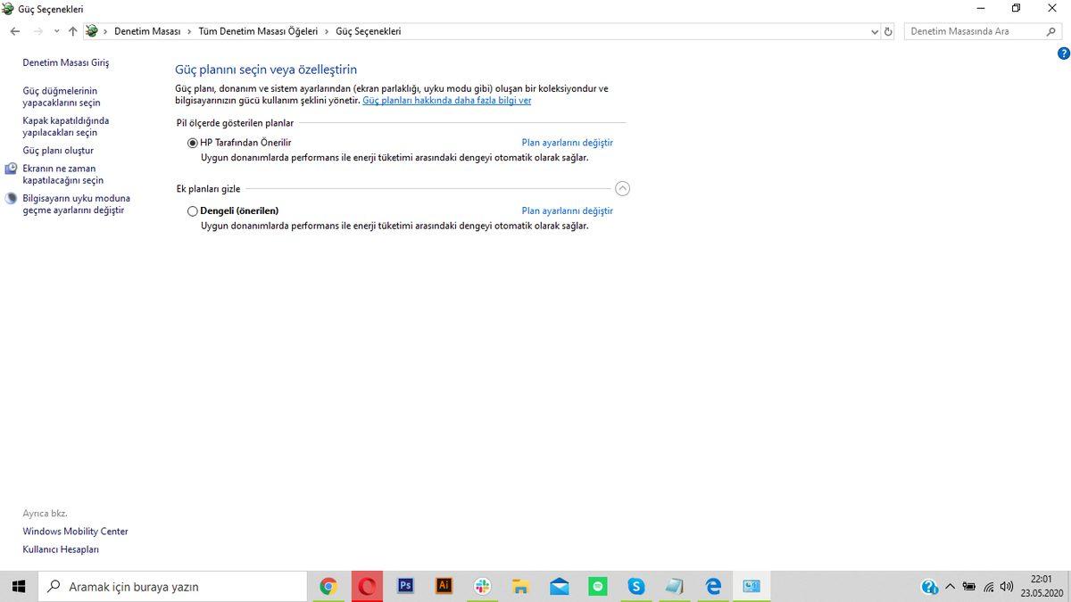Start Skype from the taskbar
Screen dimensions: 1071x602
pyautogui.click(x=635, y=586)
